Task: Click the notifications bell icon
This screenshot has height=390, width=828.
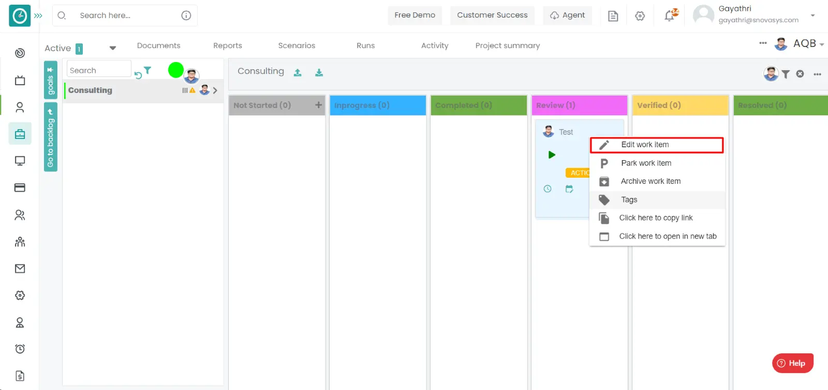Action: tap(669, 16)
